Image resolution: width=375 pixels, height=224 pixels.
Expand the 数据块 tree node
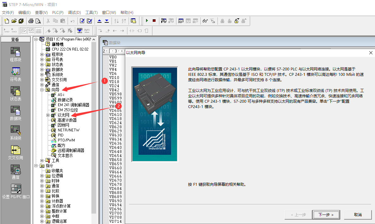click(x=42, y=70)
